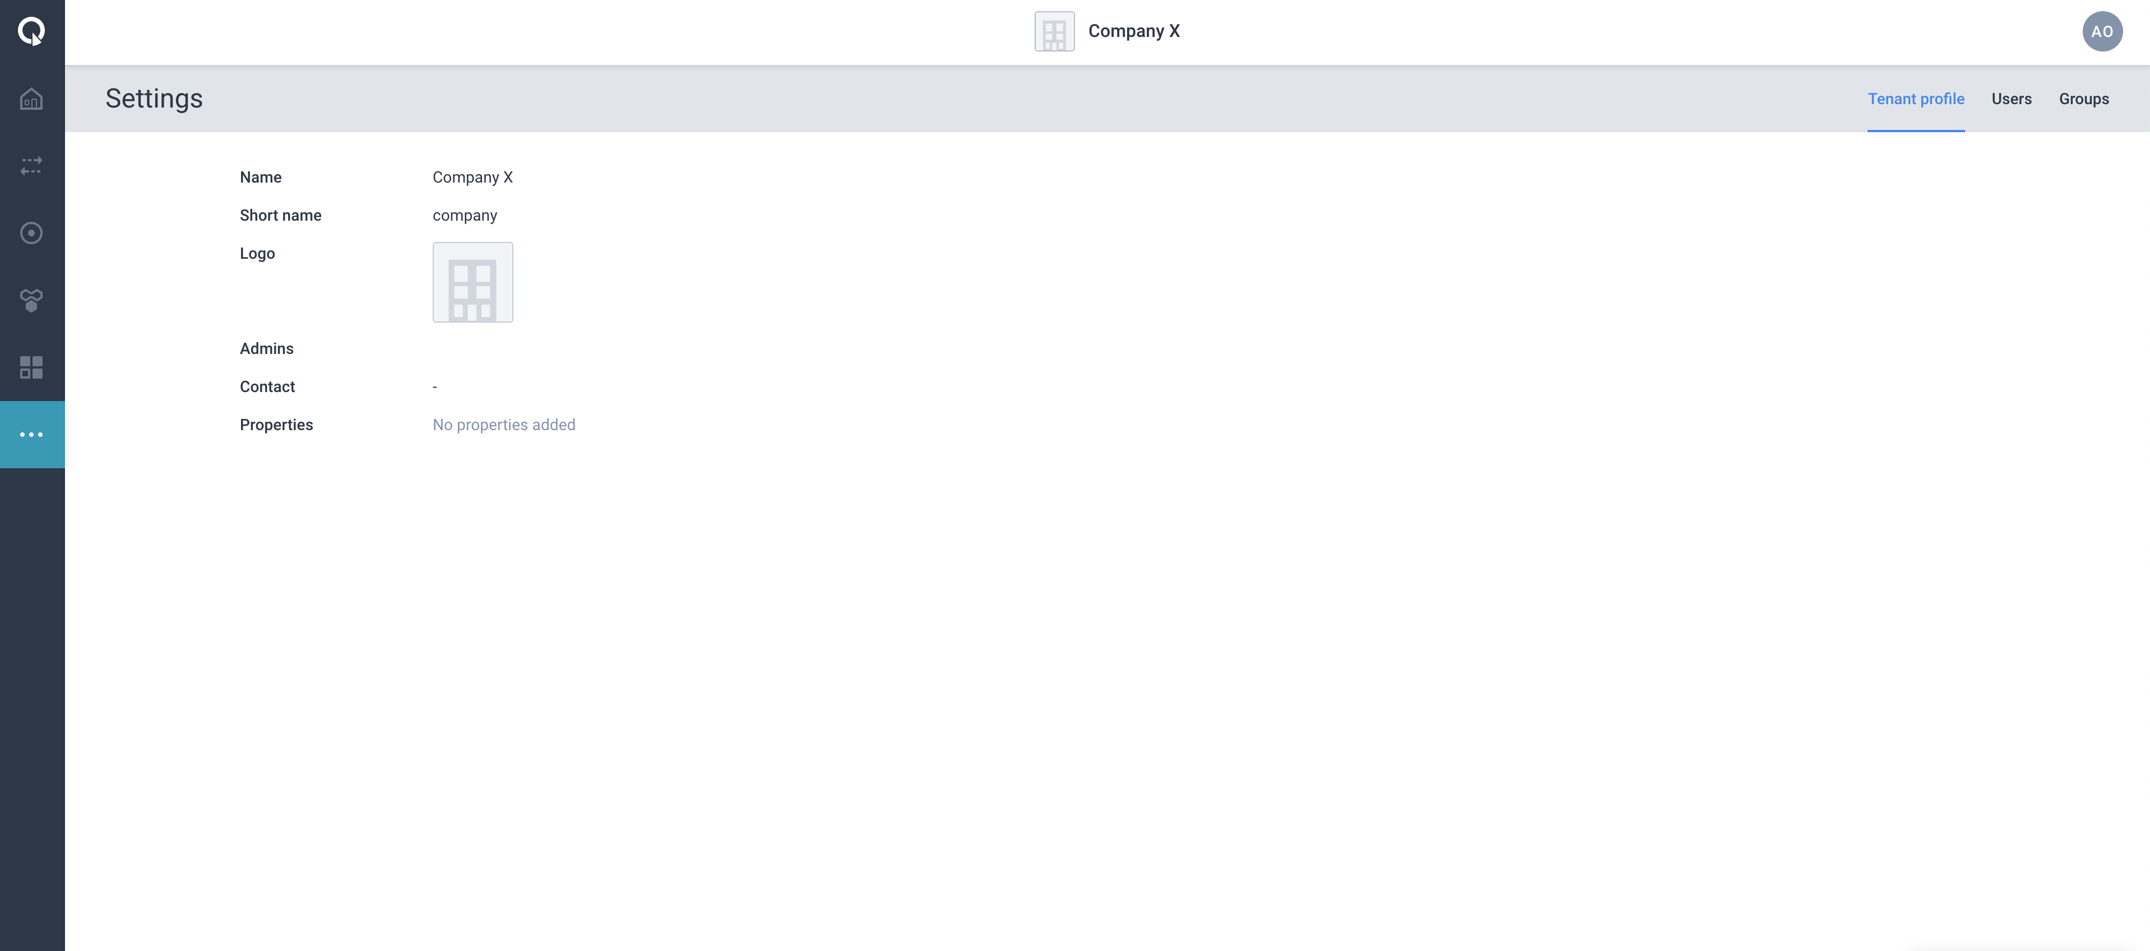Switch to the Users tab

[x=2012, y=97]
